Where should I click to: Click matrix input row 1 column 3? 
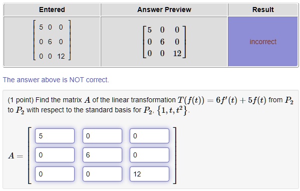(x=149, y=136)
